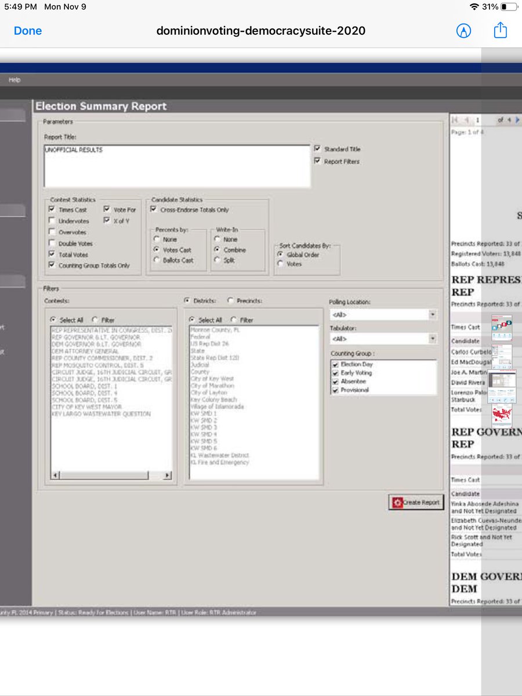Screen dimensions: 522x696
Task: Tap Done in the top-left corner
Action: pyautogui.click(x=27, y=30)
